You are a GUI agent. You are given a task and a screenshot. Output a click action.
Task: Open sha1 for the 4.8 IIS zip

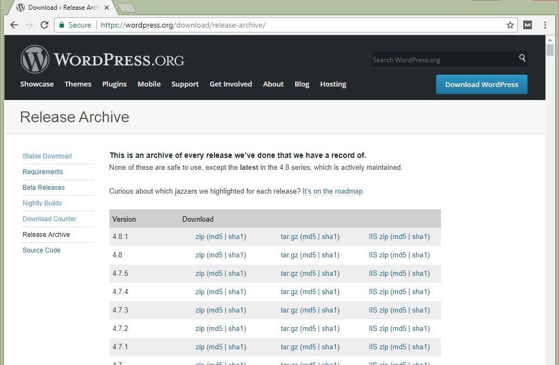click(420, 255)
